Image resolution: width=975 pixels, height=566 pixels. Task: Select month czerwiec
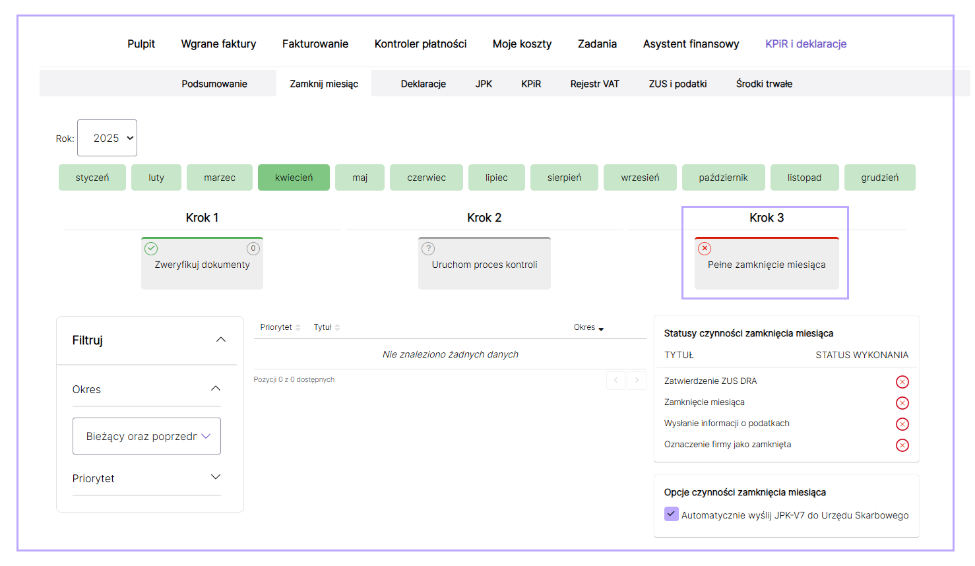[x=426, y=177]
